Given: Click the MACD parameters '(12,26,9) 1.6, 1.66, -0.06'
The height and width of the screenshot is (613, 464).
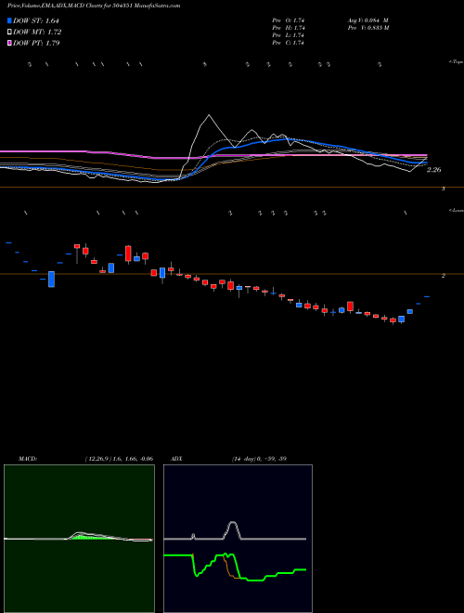Looking at the screenshot, I should [x=119, y=459].
